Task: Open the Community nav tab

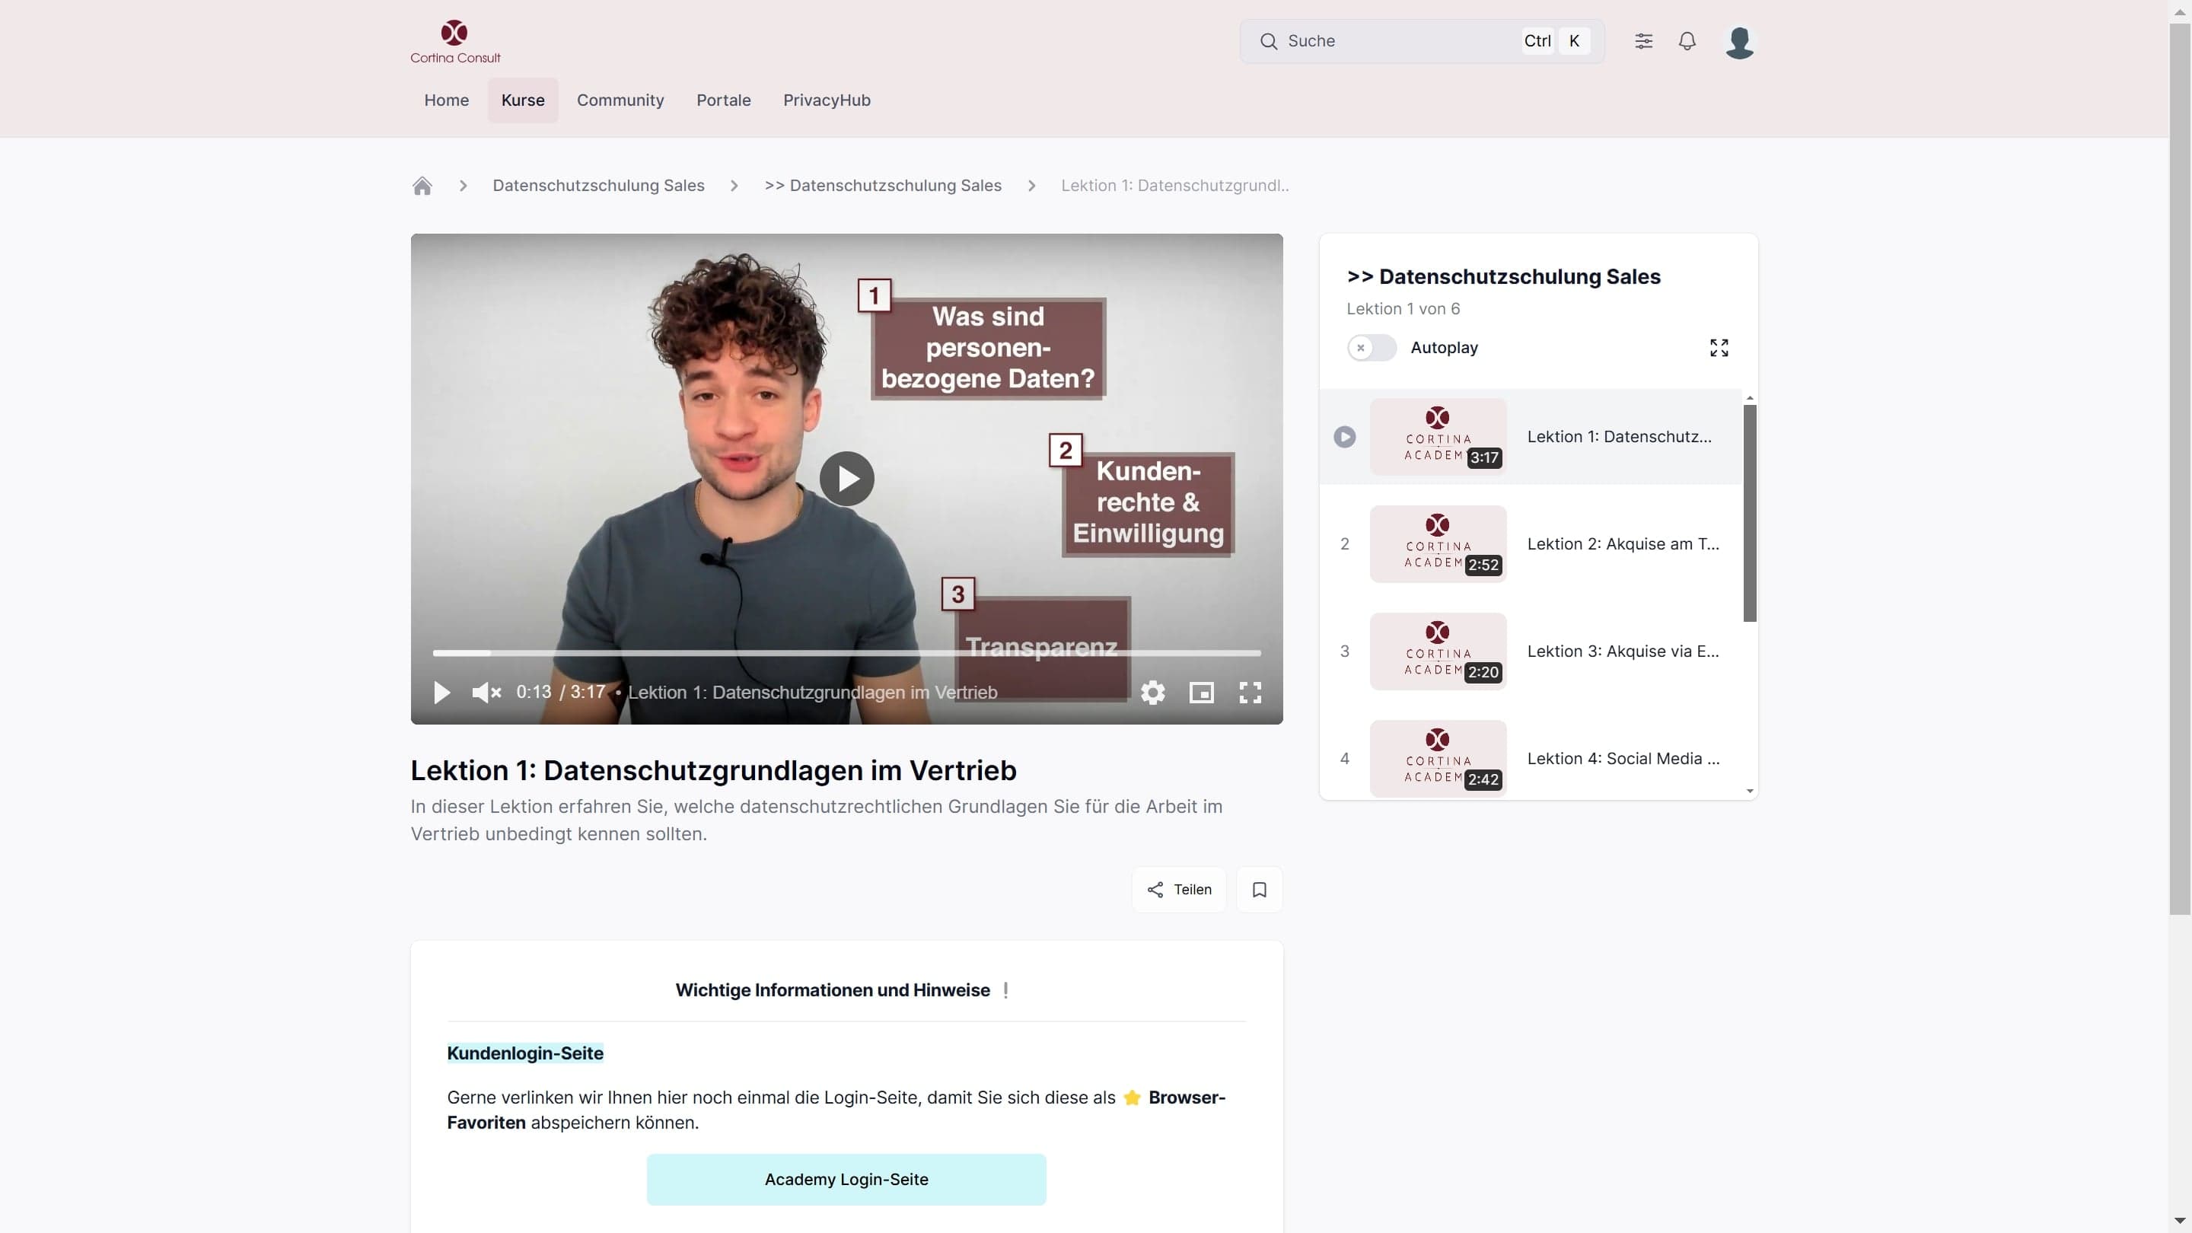Action: [620, 100]
